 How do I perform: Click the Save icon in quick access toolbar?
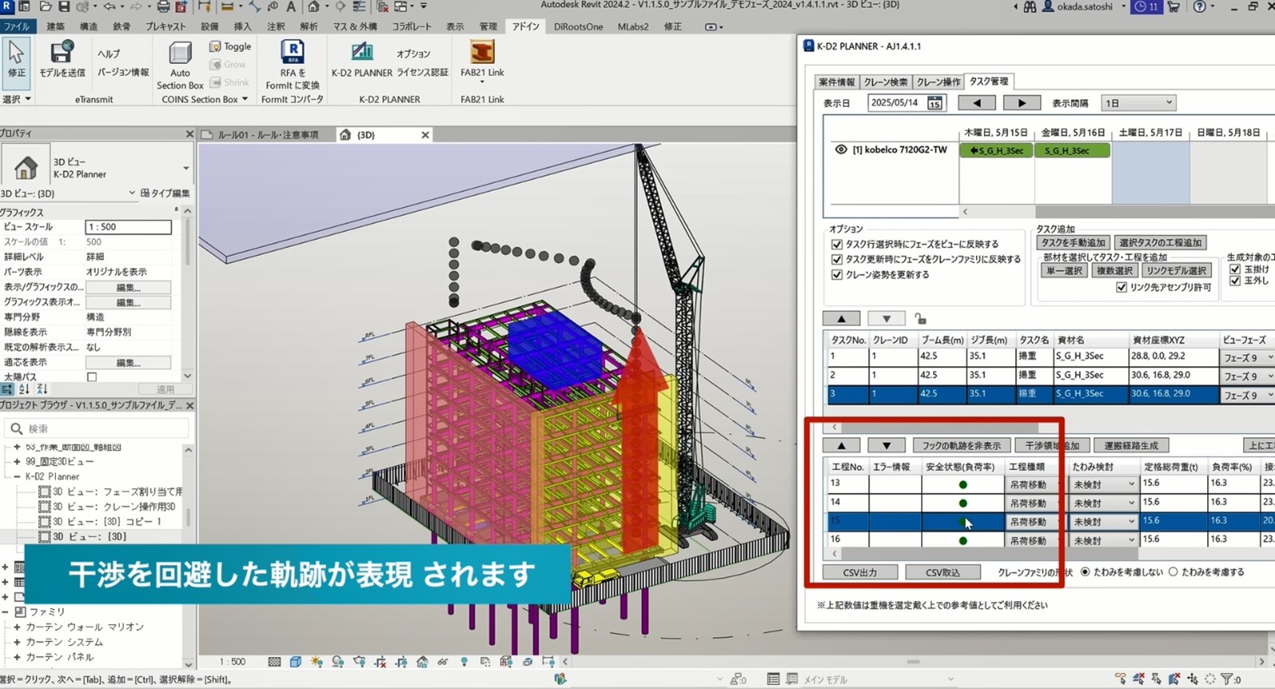pos(64,6)
